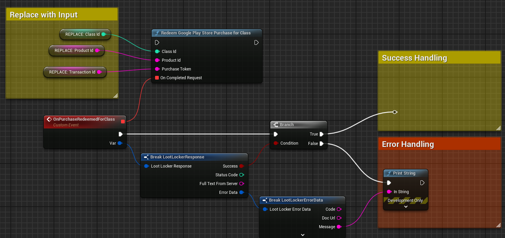Click the Development Only banner on Print String
This screenshot has width=505, height=238.
click(x=406, y=201)
